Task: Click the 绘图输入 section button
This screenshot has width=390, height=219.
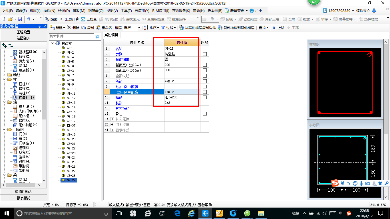Action: pyautogui.click(x=23, y=38)
